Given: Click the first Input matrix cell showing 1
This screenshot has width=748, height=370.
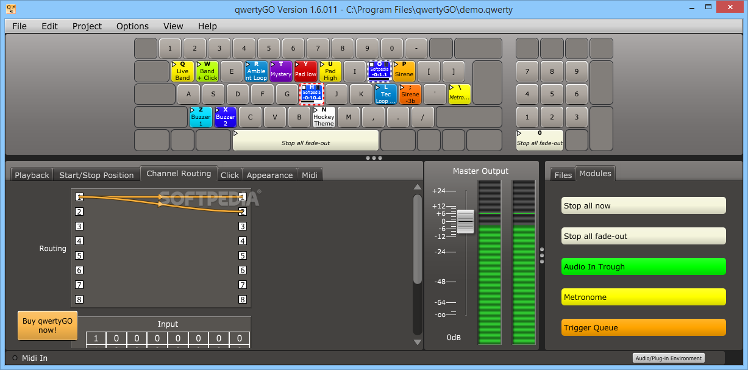Looking at the screenshot, I should point(96,338).
